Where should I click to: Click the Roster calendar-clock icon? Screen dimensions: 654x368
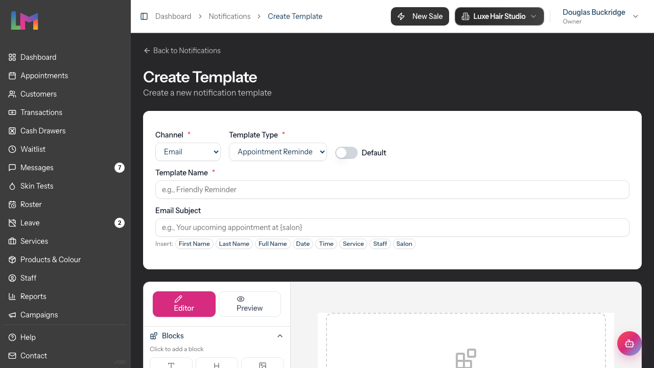(12, 204)
